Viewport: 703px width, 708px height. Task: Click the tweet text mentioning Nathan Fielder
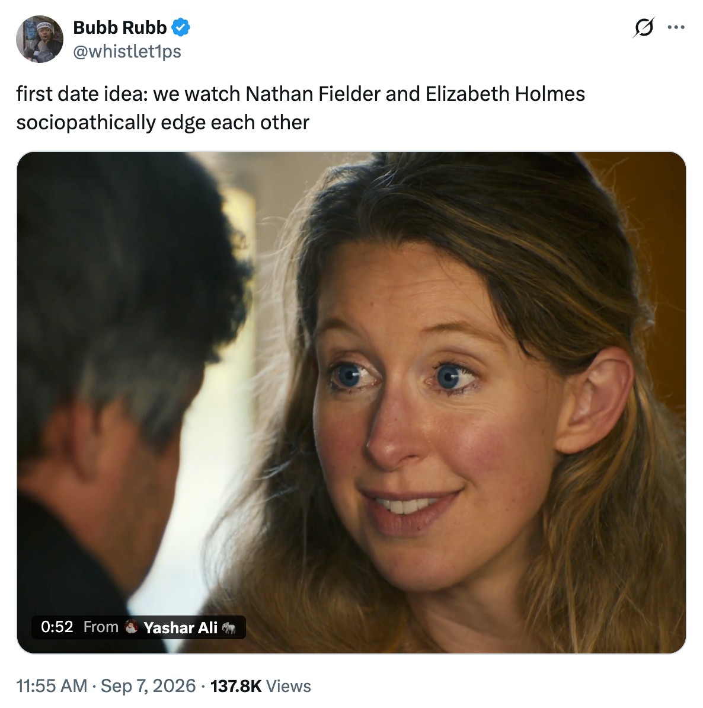301,94
